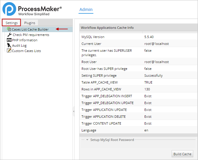Open the PHP Information text entry

pos(25,40)
